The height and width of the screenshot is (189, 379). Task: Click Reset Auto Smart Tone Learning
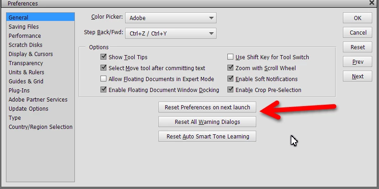[x=207, y=136]
